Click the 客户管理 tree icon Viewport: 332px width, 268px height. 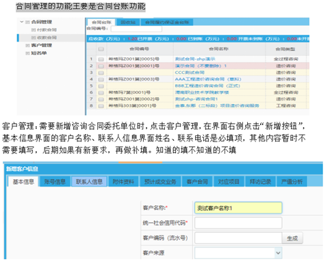coord(27,45)
